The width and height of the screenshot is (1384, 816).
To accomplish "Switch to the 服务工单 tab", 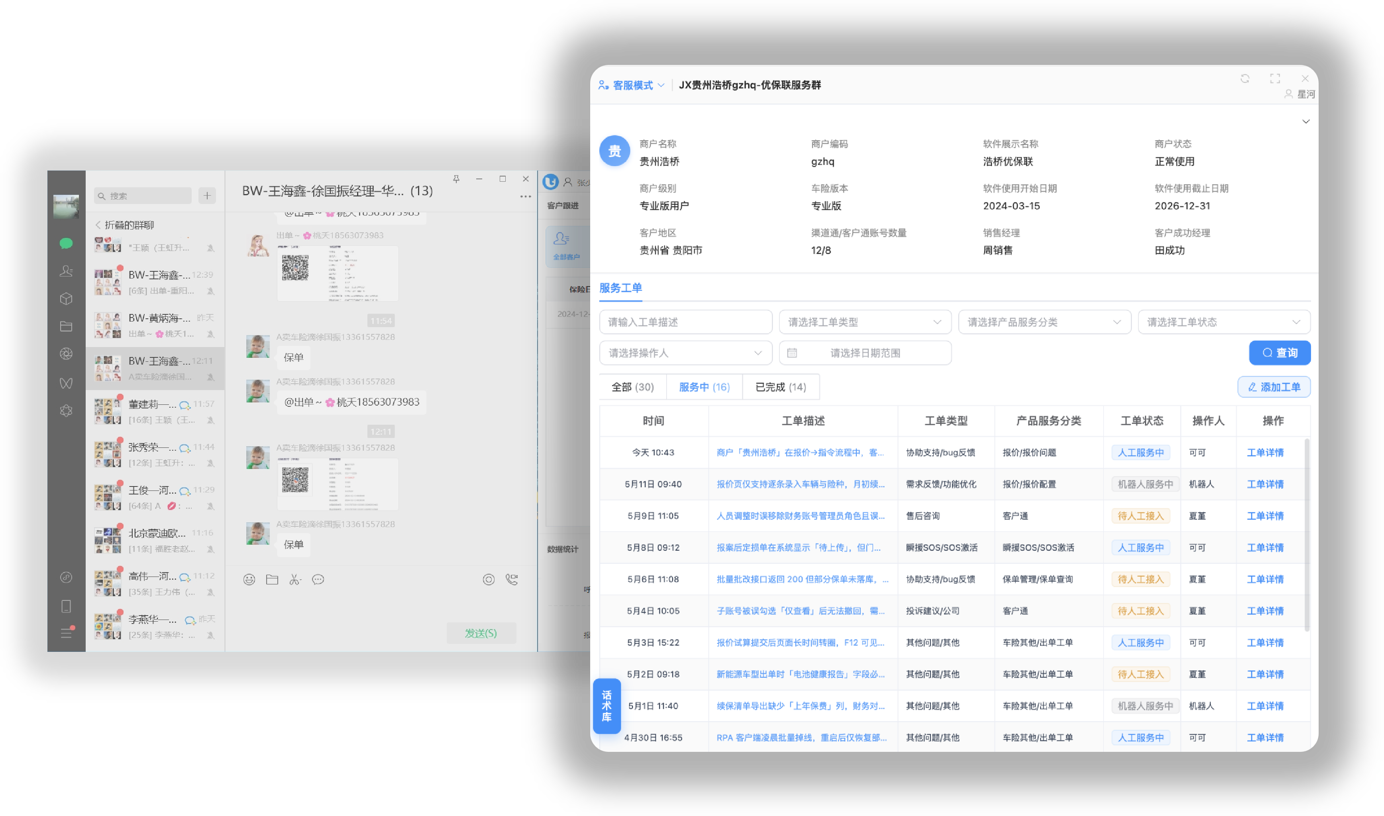I will [x=621, y=288].
